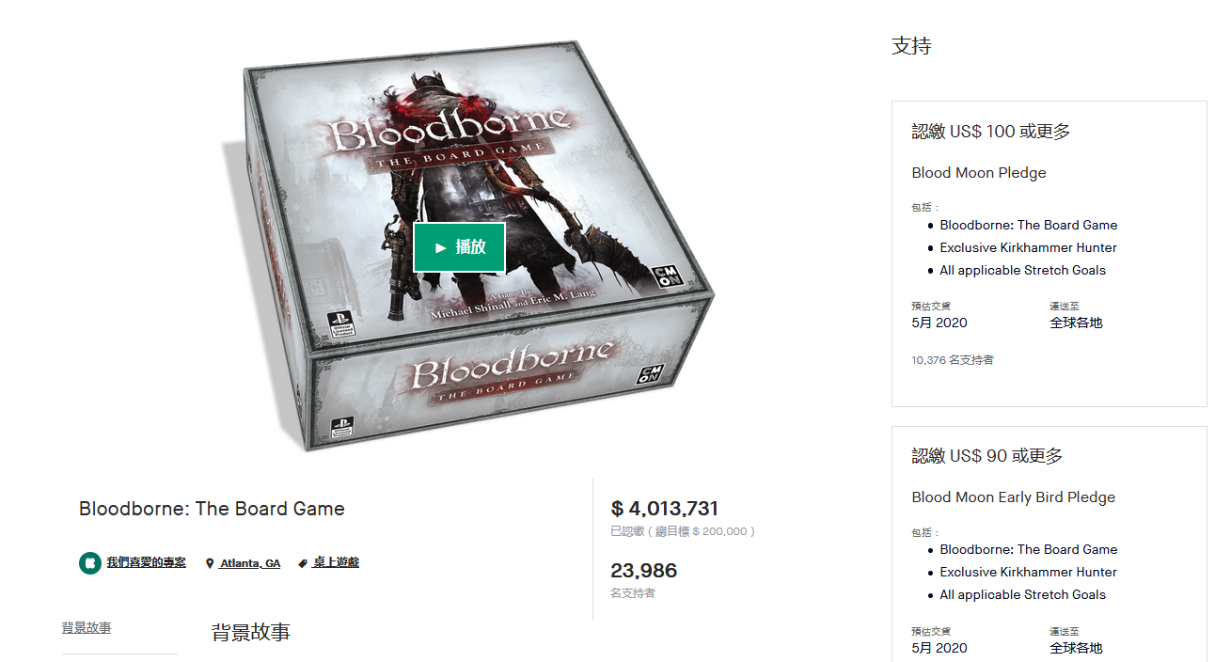Open the 桌上遊戲 category link
Viewport: 1215px width, 662px height.
[x=336, y=562]
